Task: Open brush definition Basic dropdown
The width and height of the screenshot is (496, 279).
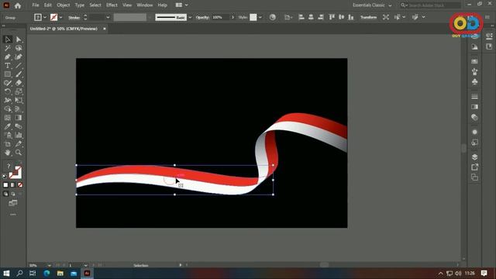Action: pyautogui.click(x=190, y=17)
